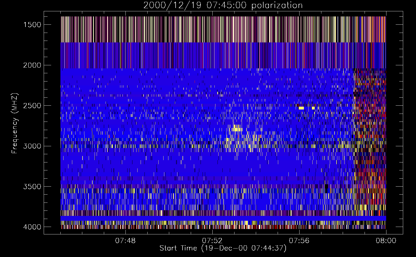The width and height of the screenshot is (416, 257).
Task: Click the 07:56 time tick label
Action: [299, 241]
